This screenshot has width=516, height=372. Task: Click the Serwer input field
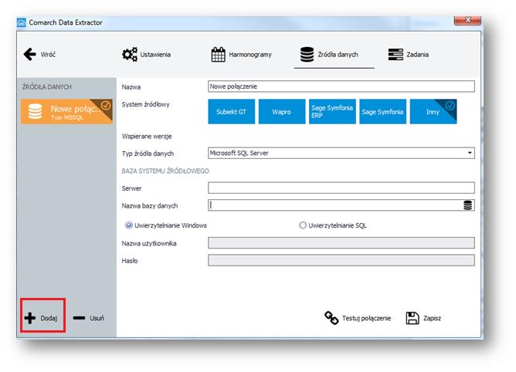(x=341, y=188)
